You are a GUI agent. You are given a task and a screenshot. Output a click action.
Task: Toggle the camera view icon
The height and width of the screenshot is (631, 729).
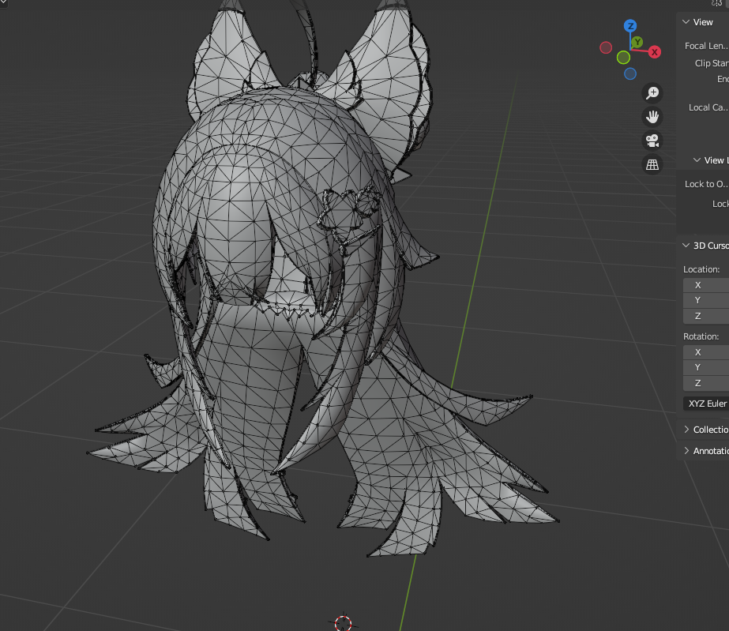[652, 141]
